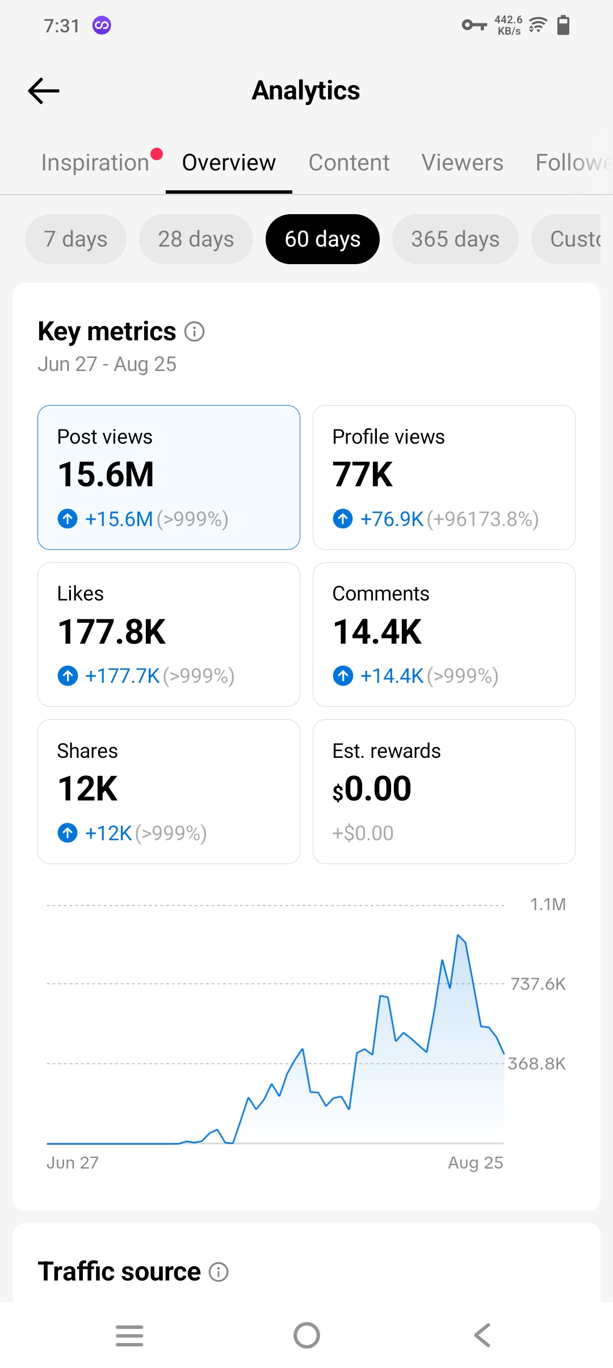Select the 60 days range chip
The height and width of the screenshot is (1368, 613).
(322, 239)
